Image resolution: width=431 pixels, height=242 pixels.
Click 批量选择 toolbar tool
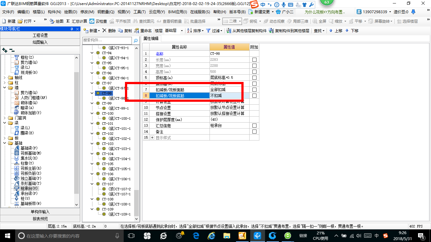(195, 21)
